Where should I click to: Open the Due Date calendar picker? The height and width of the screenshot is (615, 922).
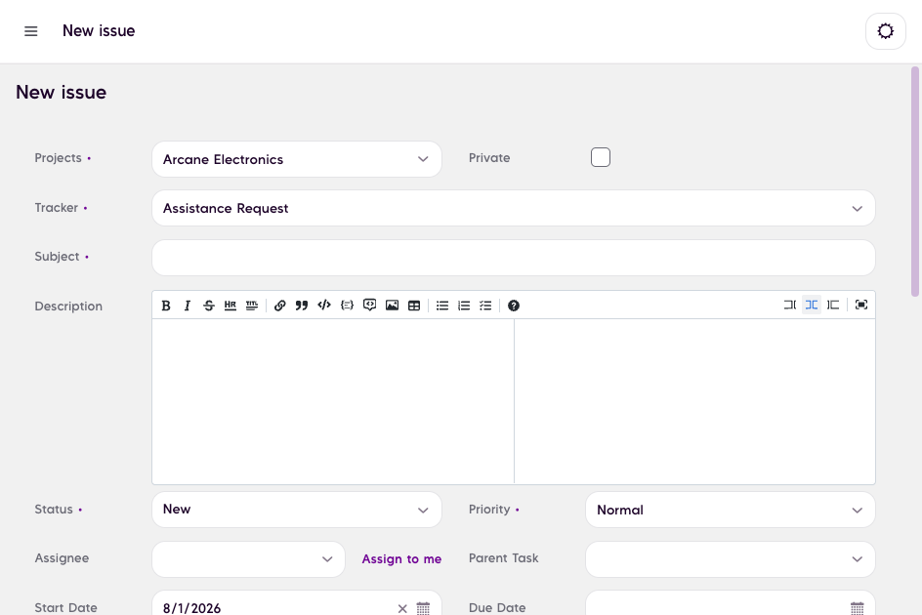click(858, 608)
